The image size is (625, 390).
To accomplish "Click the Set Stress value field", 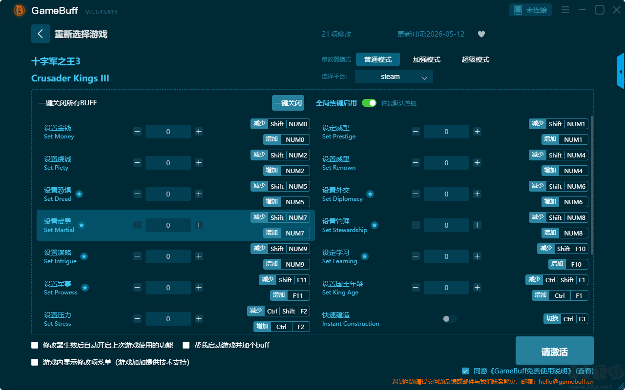I will 168,319.
